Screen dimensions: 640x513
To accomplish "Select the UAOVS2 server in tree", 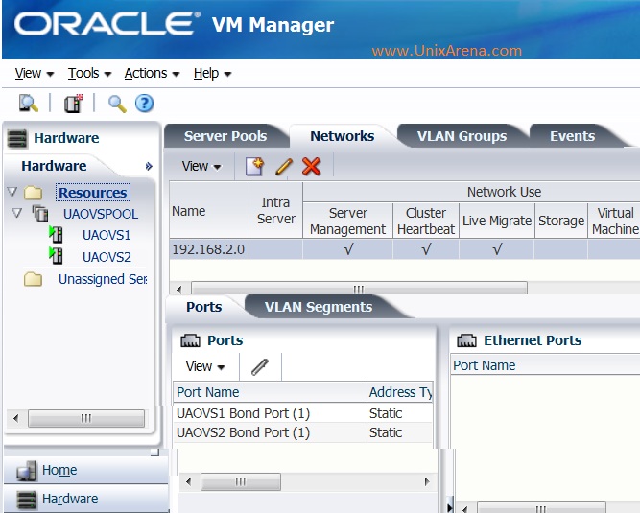I will coord(107,257).
